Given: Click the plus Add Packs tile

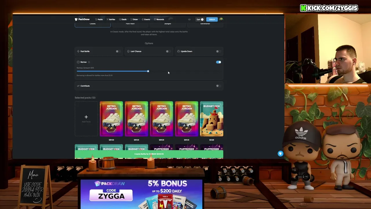Looking at the screenshot, I should [x=86, y=119].
